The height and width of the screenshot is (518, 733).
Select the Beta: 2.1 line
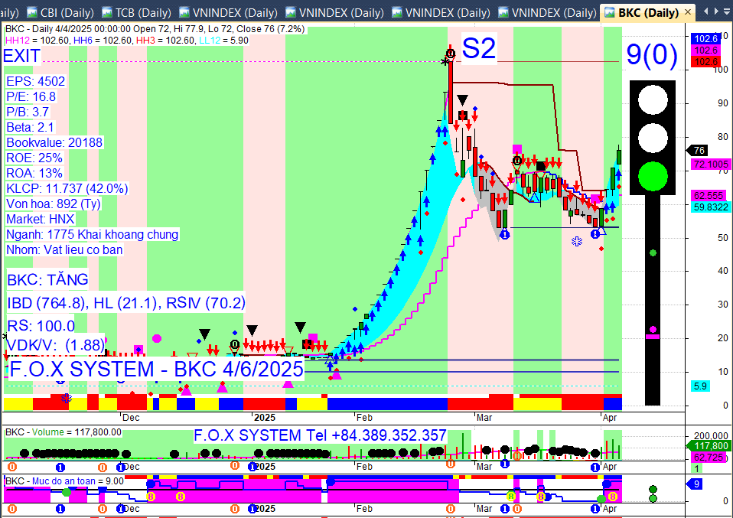pos(31,127)
